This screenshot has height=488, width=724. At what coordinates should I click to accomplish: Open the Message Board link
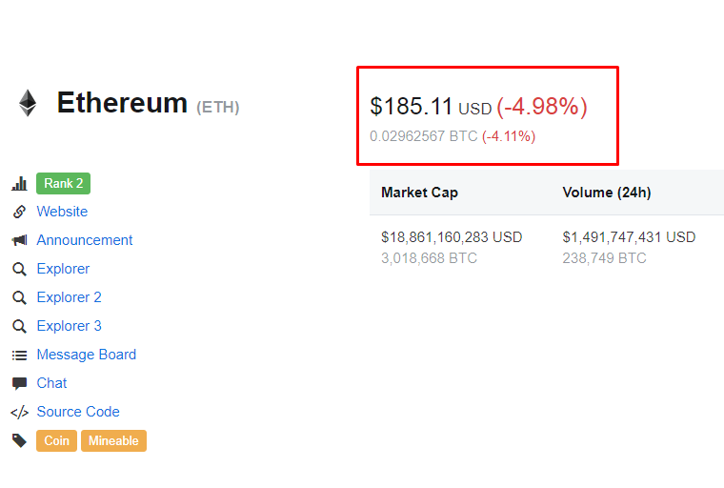coord(87,355)
